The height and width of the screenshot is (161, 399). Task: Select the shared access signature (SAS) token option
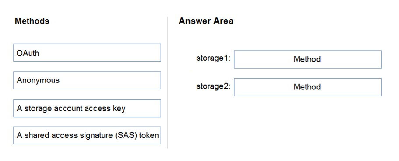coord(87,135)
